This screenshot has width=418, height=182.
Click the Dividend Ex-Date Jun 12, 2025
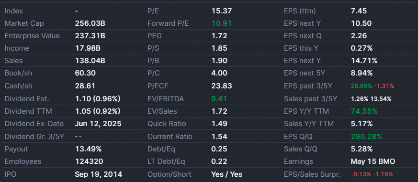98,124
